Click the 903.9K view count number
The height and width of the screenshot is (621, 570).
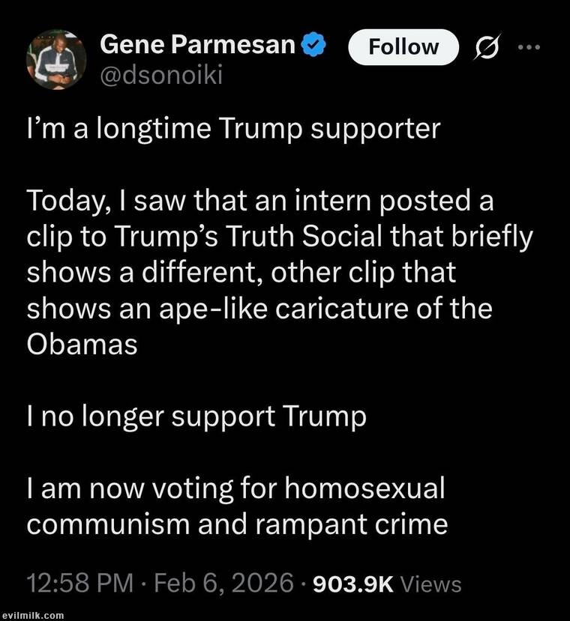click(x=352, y=584)
